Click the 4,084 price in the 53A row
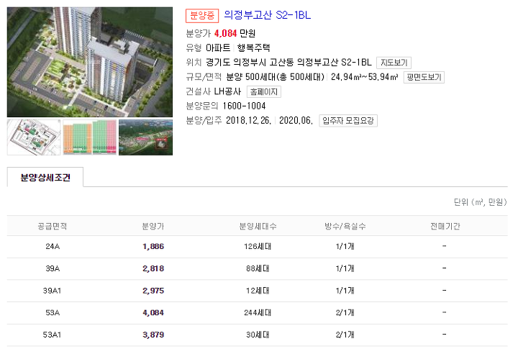 point(153,313)
